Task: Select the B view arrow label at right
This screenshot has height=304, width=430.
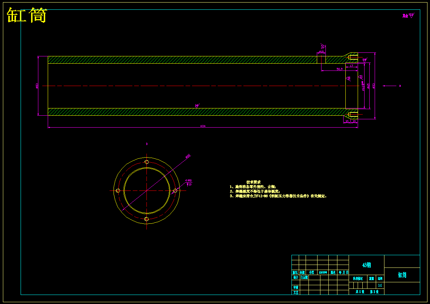Action: coord(400,86)
